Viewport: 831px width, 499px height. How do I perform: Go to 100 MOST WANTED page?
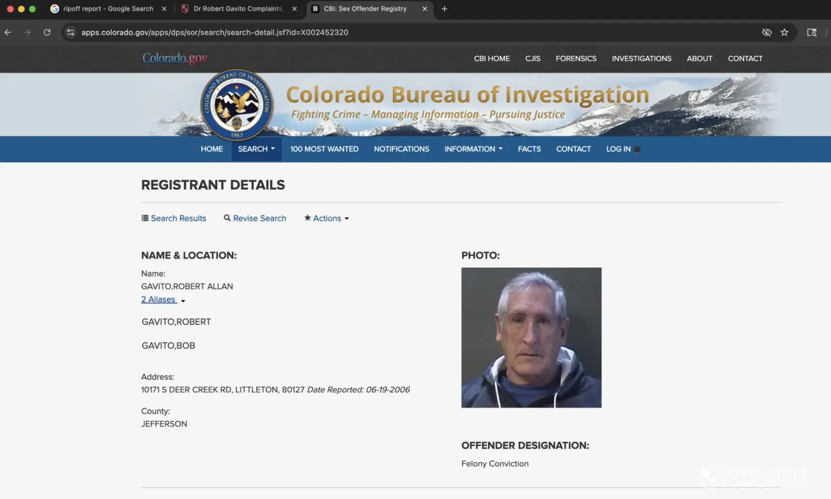pos(324,149)
